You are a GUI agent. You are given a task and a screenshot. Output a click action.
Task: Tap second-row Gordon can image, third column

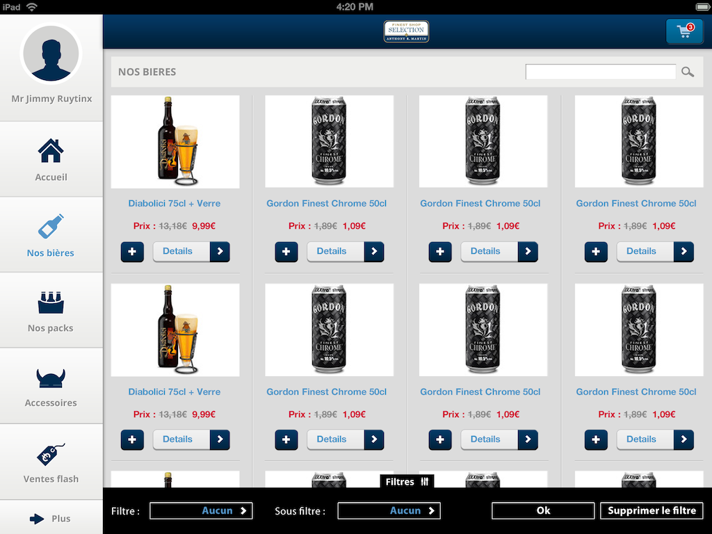[483, 330]
